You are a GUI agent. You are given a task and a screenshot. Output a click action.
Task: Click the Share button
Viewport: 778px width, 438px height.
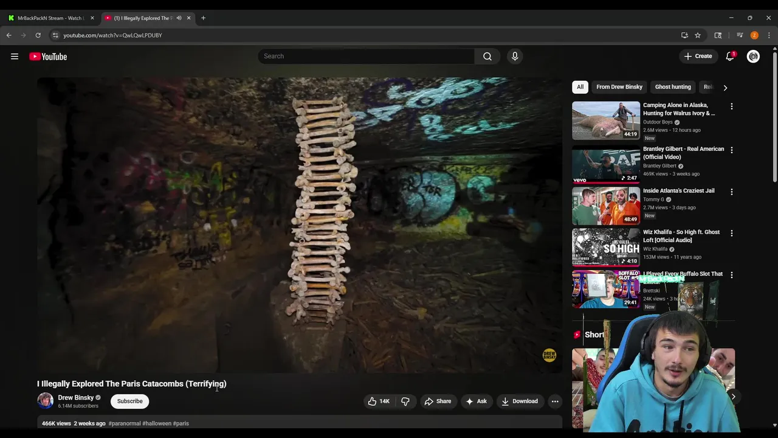[x=438, y=401]
